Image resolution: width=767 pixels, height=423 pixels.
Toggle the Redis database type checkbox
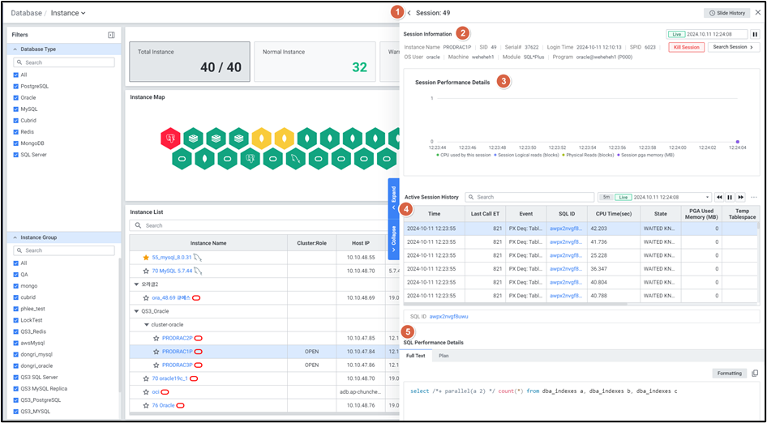pos(17,131)
